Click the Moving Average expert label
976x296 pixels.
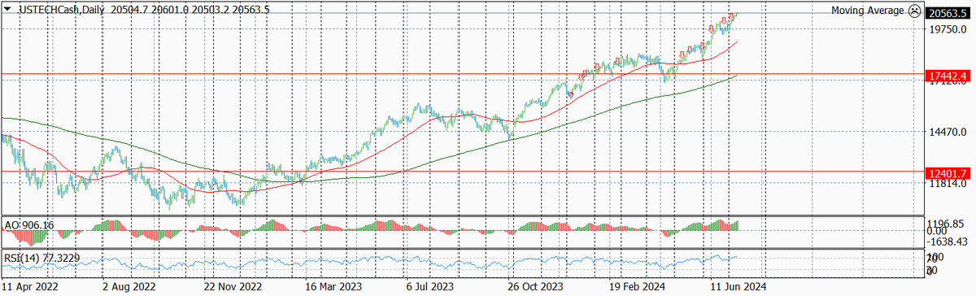867,11
